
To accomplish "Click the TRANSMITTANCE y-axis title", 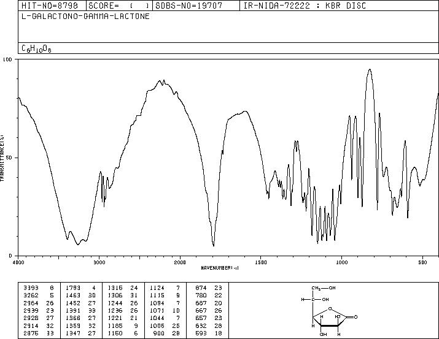I will tap(2, 158).
